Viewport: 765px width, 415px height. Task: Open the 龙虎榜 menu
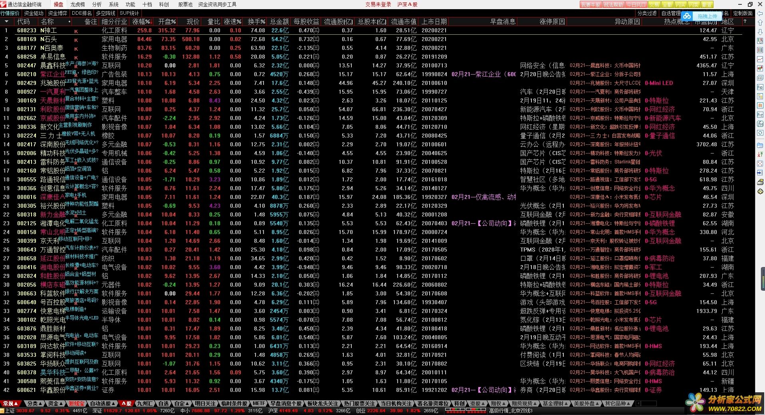coord(78,4)
